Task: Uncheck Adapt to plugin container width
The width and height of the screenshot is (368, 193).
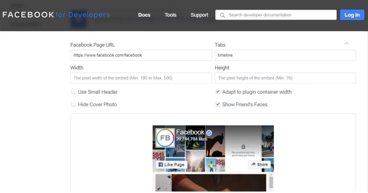Action: (x=218, y=92)
